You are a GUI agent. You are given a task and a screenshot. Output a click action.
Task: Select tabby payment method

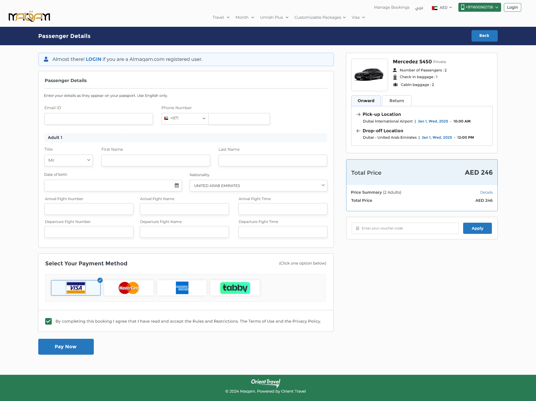235,288
